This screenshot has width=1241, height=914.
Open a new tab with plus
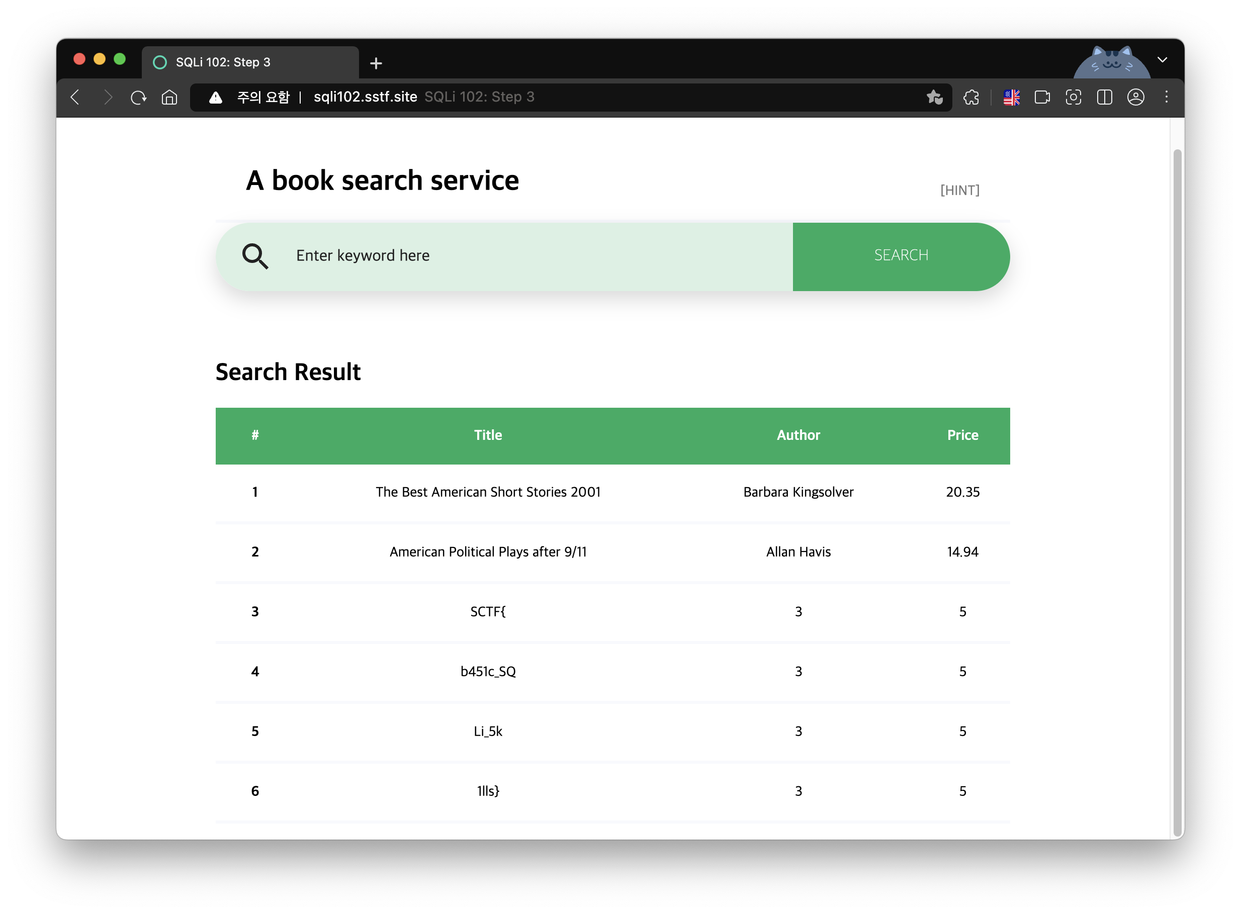376,64
